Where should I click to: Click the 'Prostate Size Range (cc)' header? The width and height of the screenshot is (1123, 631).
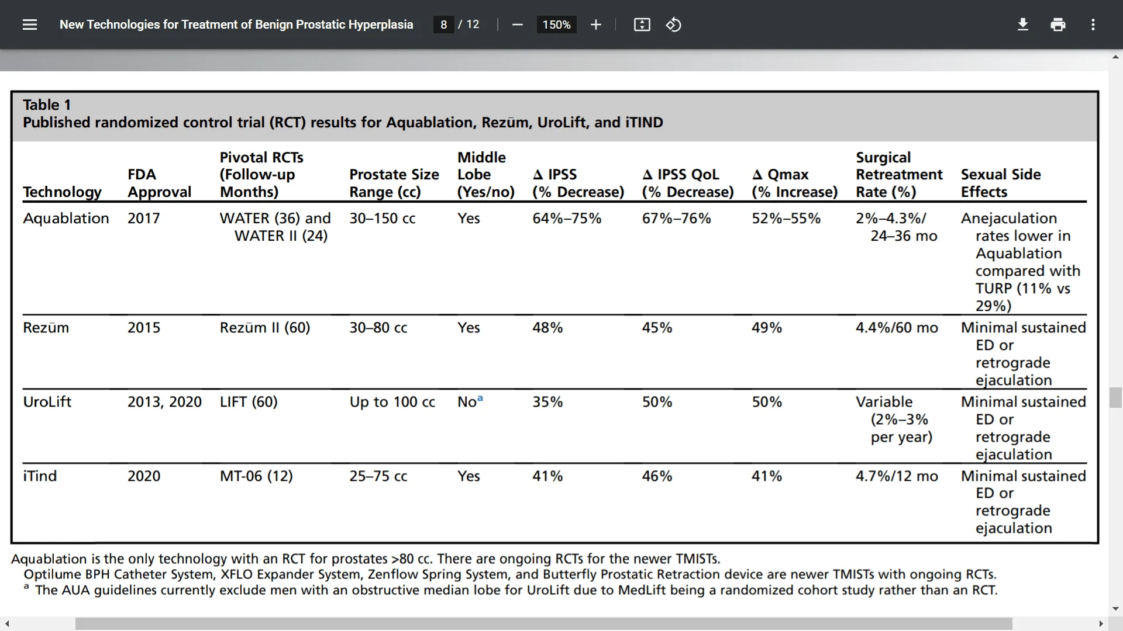tap(394, 183)
